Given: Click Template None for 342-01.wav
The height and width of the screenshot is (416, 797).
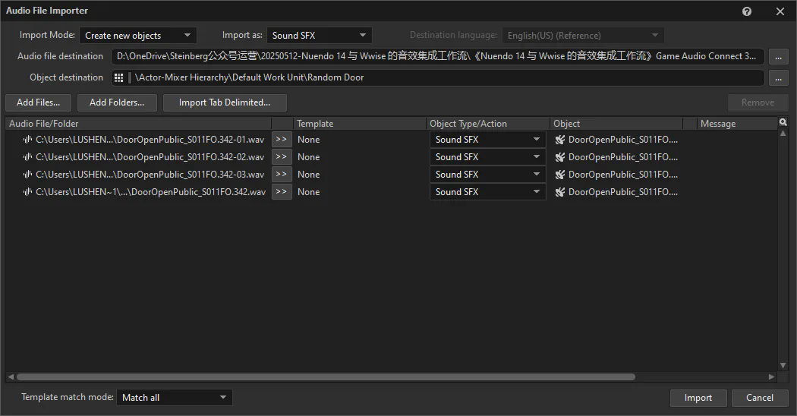Looking at the screenshot, I should (x=308, y=140).
